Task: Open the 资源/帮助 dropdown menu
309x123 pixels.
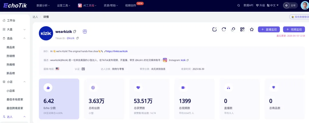Action: click(111, 5)
